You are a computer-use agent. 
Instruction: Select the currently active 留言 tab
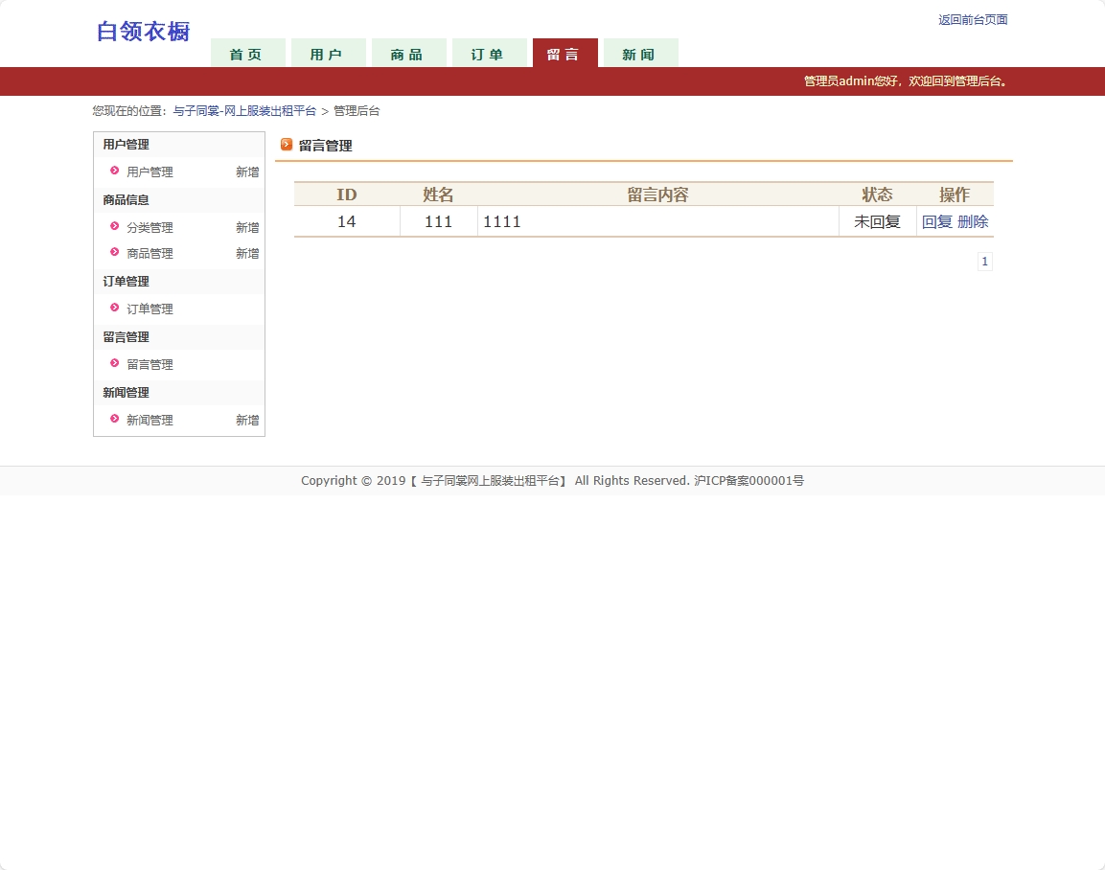point(564,55)
